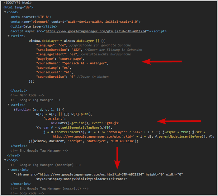Select the body code comment
Screen dimensions: 218x196
(x=27, y=193)
